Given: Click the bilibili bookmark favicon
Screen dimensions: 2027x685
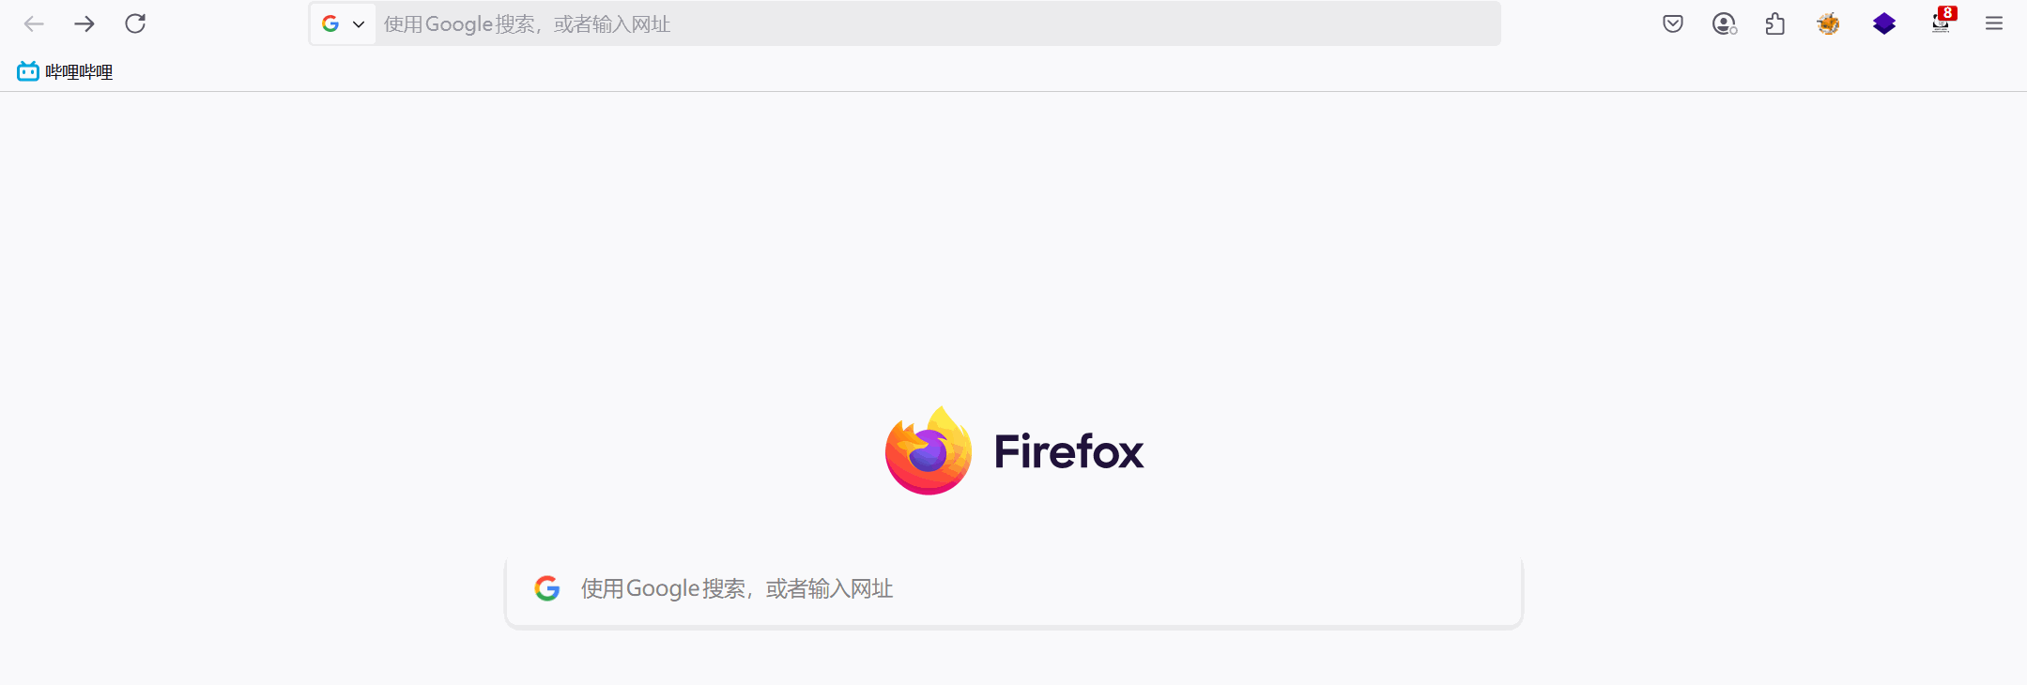Looking at the screenshot, I should 28,71.
